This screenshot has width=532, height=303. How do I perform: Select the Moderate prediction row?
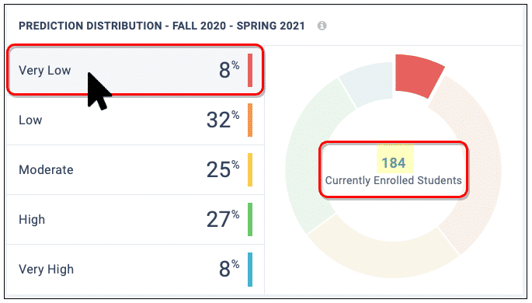tap(135, 169)
